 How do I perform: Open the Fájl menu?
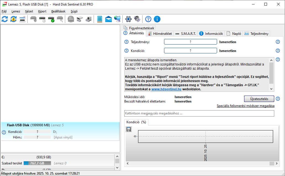click(x=4, y=11)
